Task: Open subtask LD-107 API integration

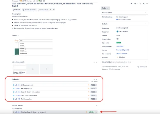Action: click(23, 88)
